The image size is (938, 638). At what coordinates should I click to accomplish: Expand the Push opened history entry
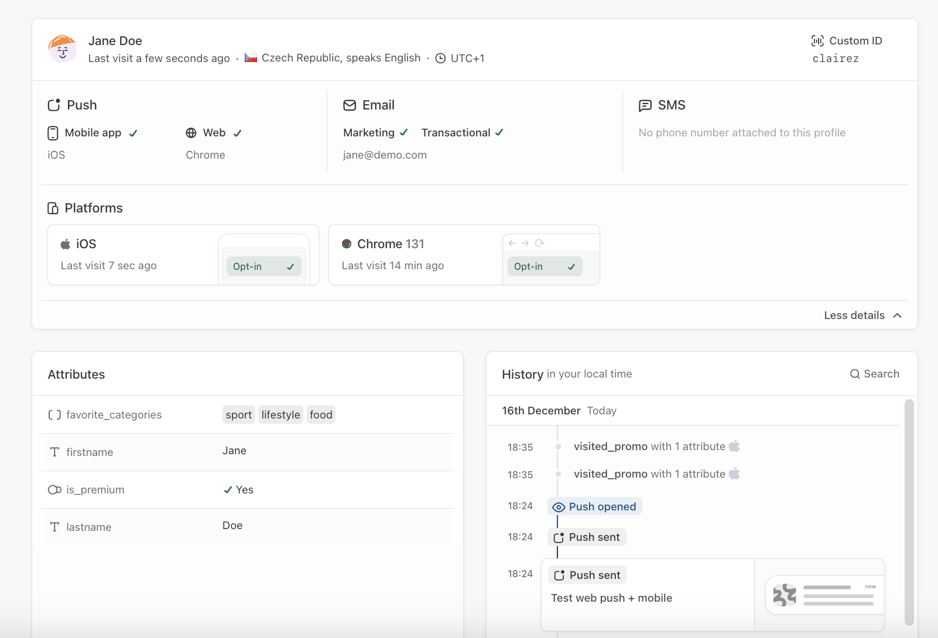coord(595,507)
